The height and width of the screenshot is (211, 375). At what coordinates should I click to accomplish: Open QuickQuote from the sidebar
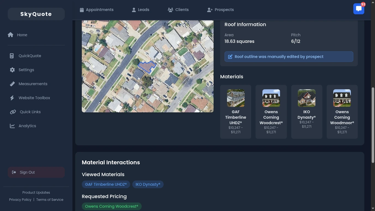(x=36, y=56)
